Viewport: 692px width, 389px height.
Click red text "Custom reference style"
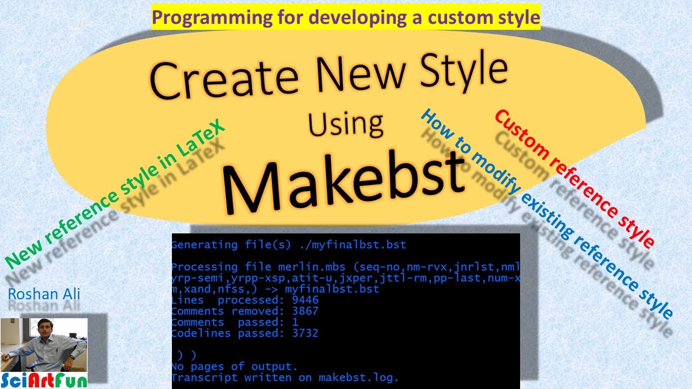click(x=575, y=178)
